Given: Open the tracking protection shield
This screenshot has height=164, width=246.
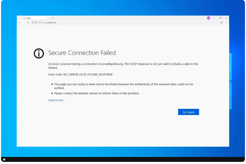Looking at the screenshot, I should click(x=33, y=22).
